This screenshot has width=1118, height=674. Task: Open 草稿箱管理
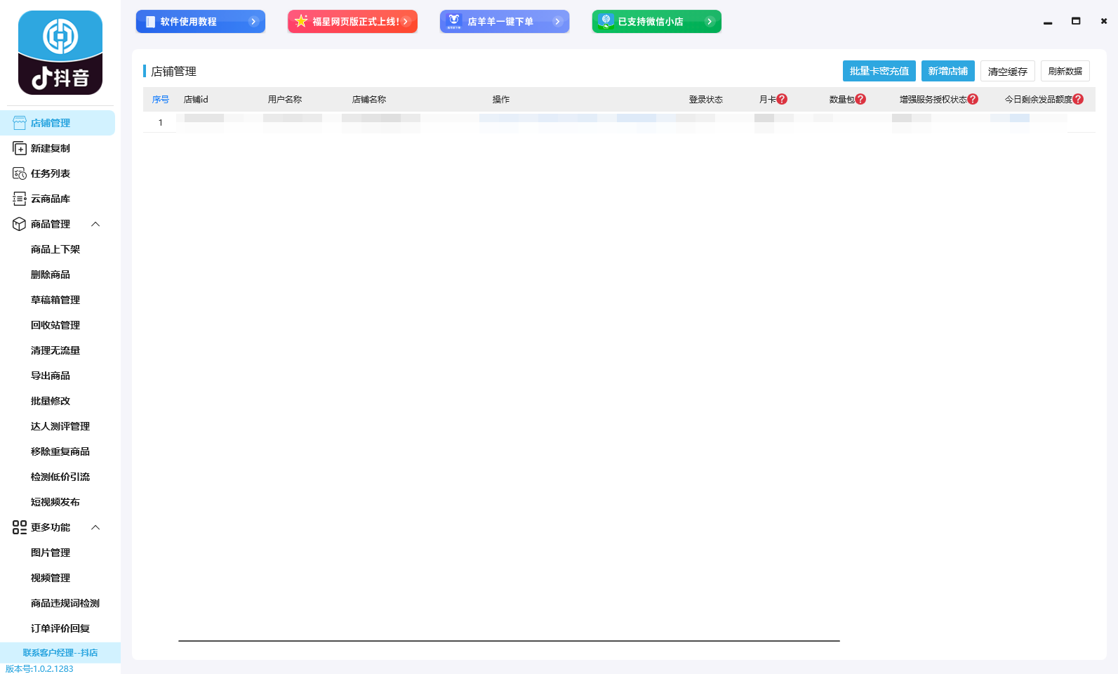[x=55, y=300]
